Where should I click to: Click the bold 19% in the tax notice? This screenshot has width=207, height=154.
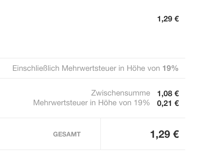[x=170, y=69]
